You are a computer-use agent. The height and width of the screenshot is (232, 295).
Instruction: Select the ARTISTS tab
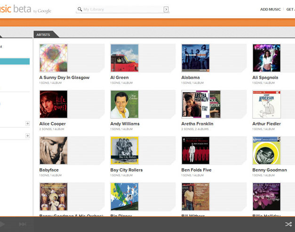pyautogui.click(x=43, y=35)
